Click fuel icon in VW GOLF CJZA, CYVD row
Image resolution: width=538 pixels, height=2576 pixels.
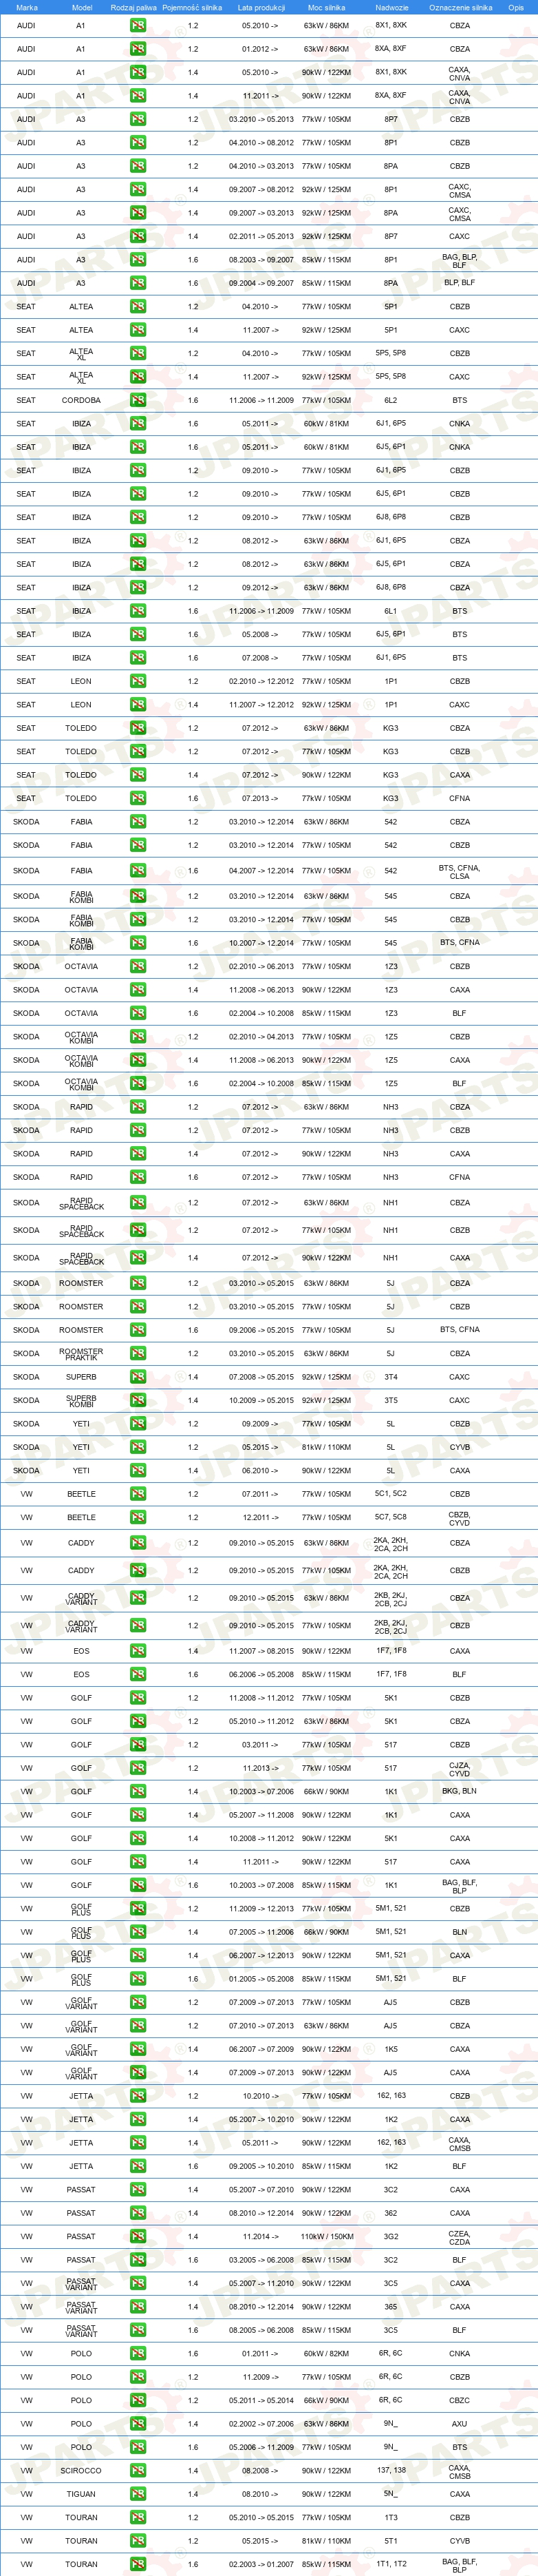(x=138, y=1768)
